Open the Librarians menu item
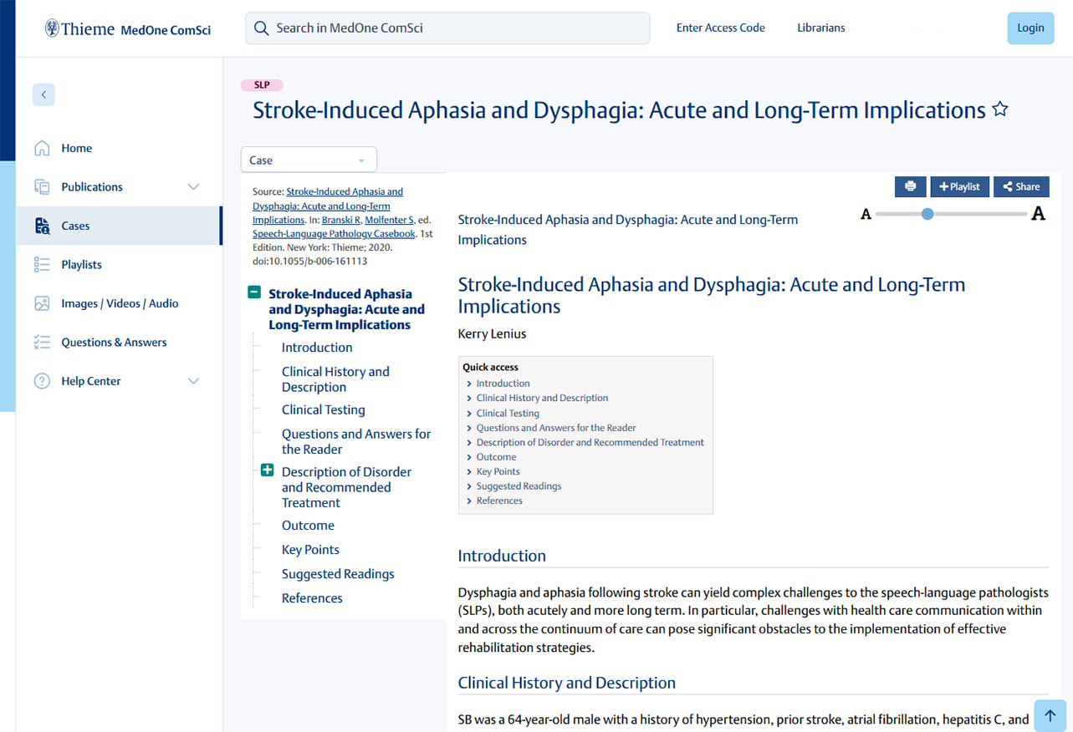Image resolution: width=1073 pixels, height=732 pixels. (820, 28)
